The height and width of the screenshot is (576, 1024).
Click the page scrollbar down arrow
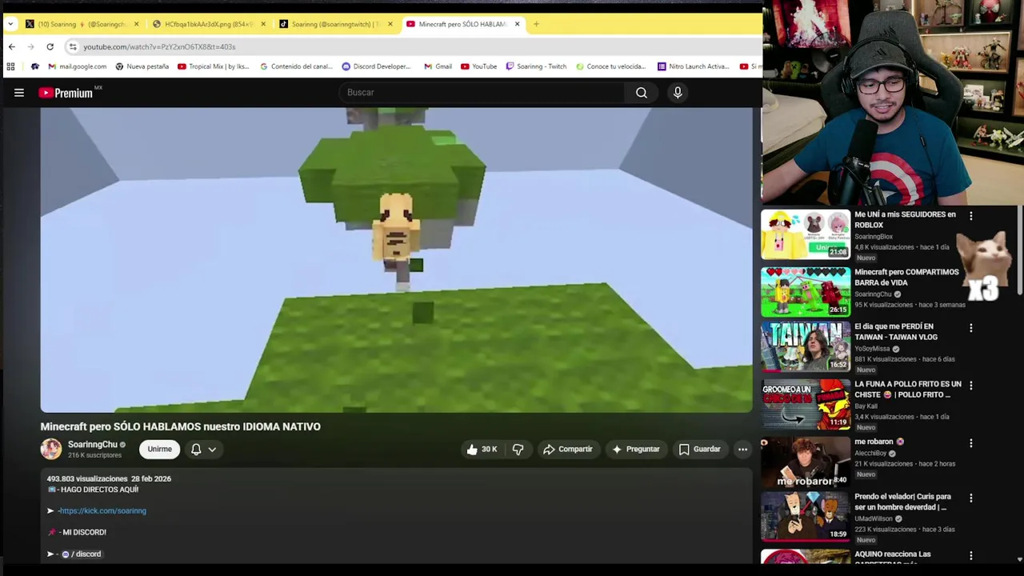(1019, 560)
